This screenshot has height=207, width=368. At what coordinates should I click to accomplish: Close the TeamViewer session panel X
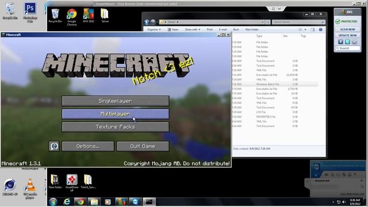pyautogui.click(x=316, y=175)
